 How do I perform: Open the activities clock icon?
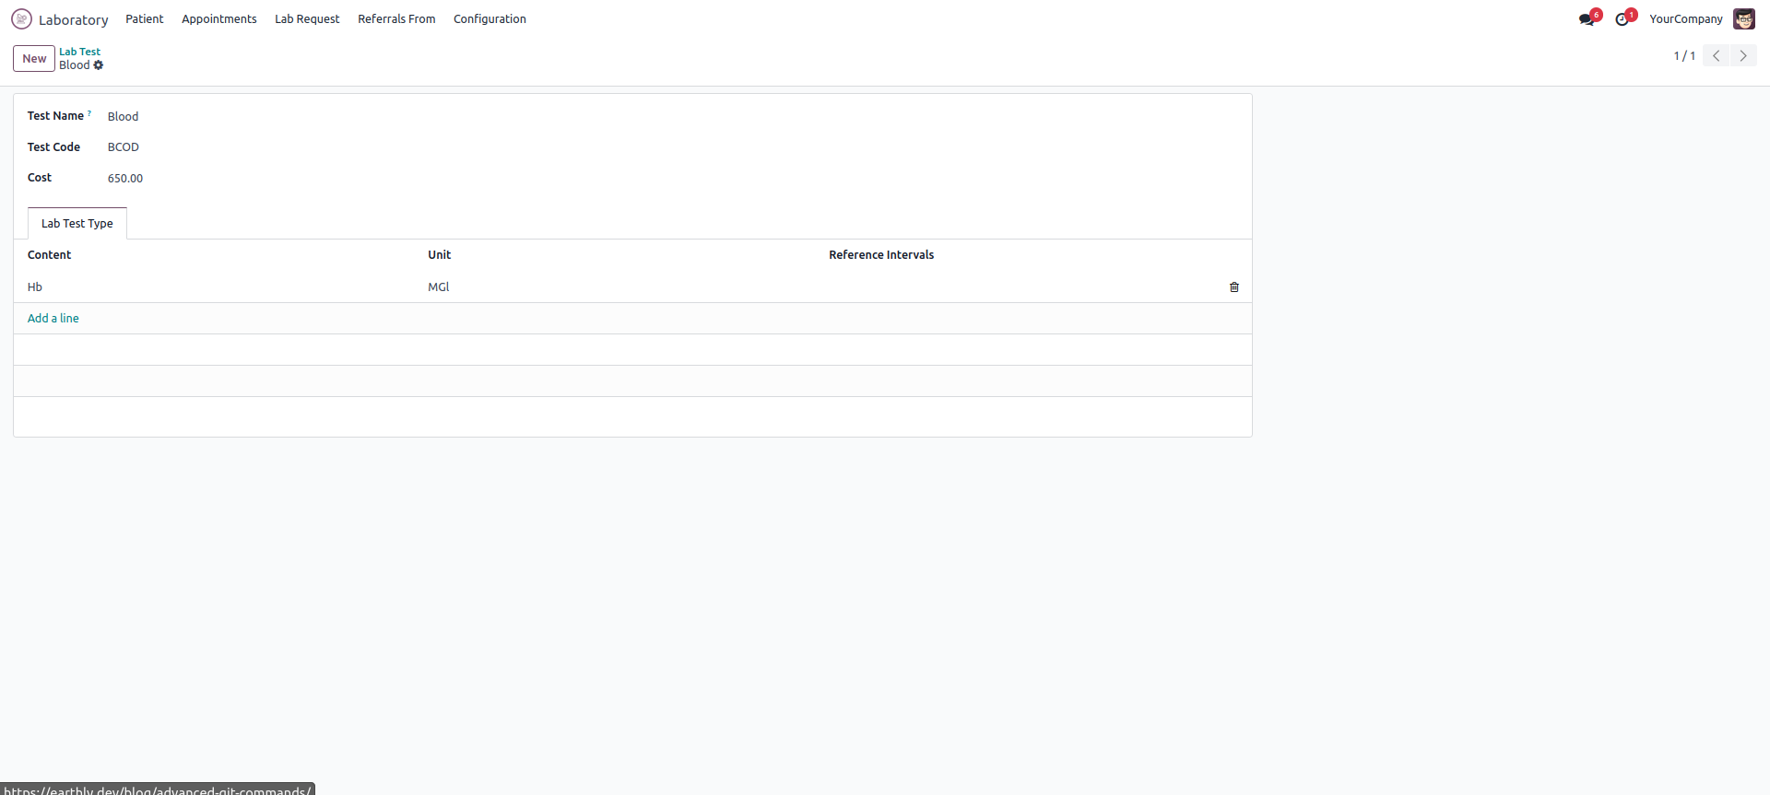click(1622, 19)
